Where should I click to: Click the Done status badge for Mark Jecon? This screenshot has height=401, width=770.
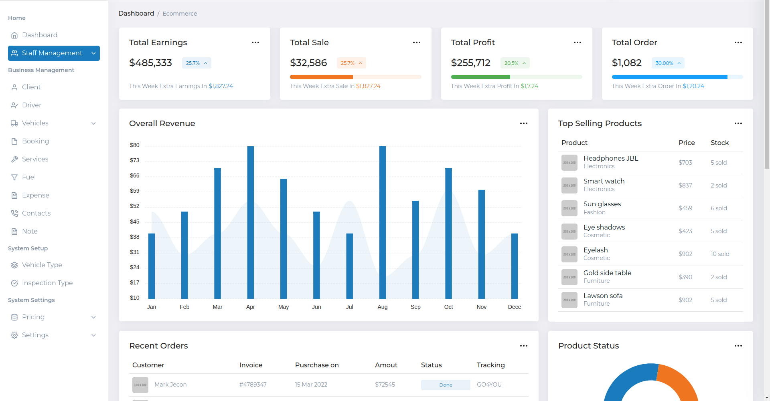tap(445, 385)
